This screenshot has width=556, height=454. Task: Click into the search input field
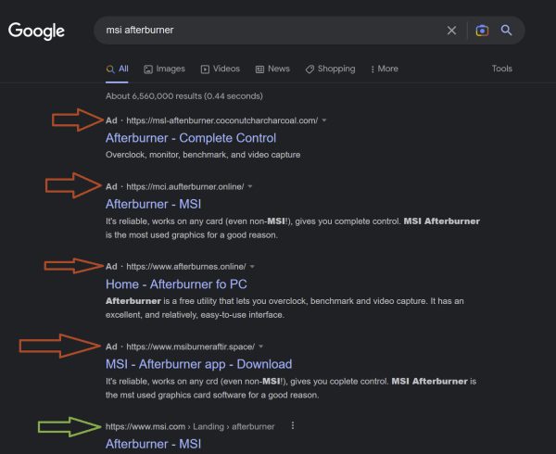click(x=270, y=31)
